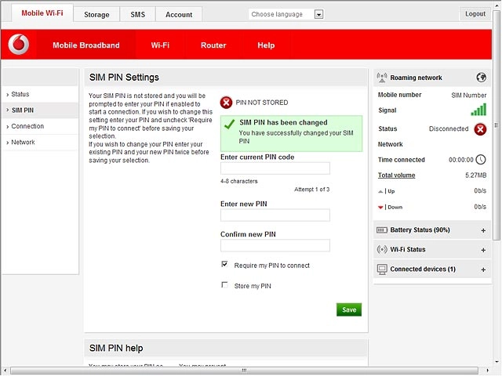The height and width of the screenshot is (376, 502).
Task: Expand the Connected devices section
Action: tap(483, 269)
